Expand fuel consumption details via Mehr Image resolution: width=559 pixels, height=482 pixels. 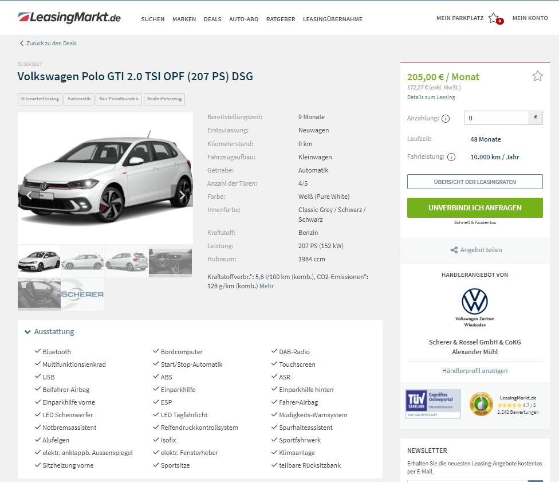[267, 286]
